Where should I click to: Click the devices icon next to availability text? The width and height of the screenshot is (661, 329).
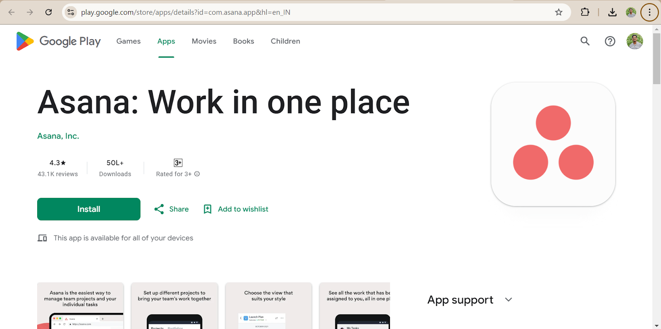pyautogui.click(x=42, y=238)
